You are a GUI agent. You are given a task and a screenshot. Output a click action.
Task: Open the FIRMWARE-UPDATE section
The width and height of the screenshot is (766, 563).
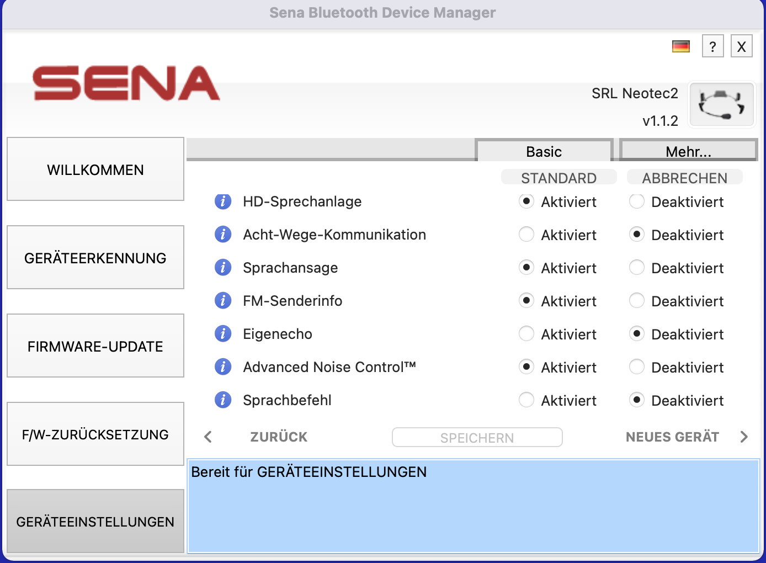point(95,346)
